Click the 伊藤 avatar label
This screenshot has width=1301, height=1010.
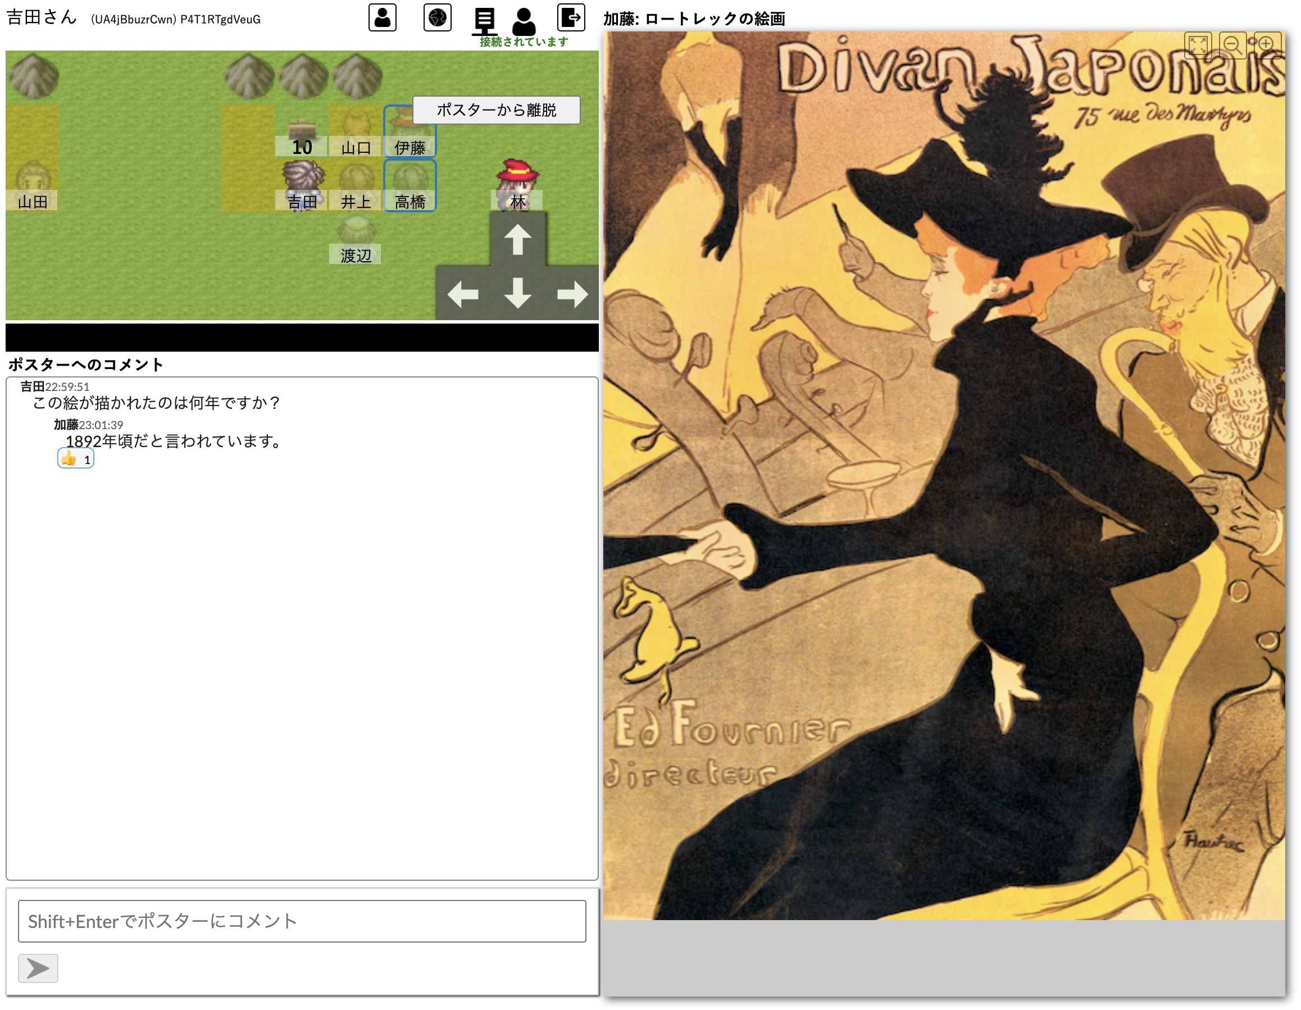click(x=410, y=147)
